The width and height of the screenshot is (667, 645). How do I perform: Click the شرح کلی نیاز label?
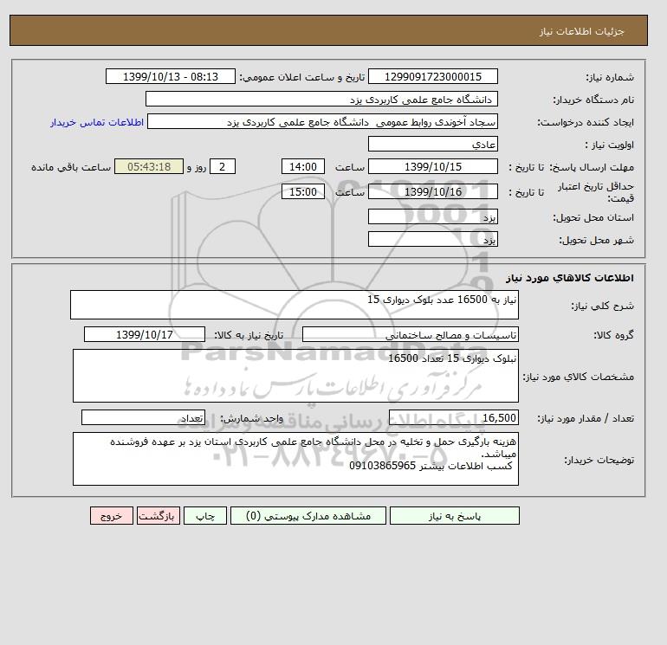coord(602,306)
